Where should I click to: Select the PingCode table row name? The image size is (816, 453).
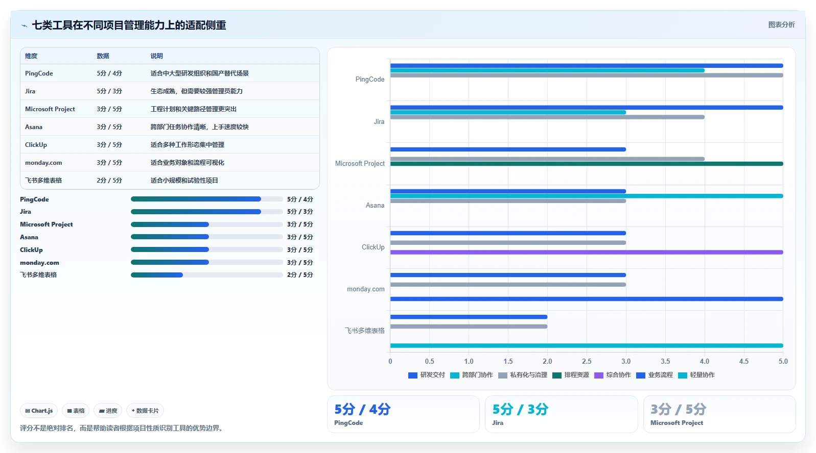[39, 73]
